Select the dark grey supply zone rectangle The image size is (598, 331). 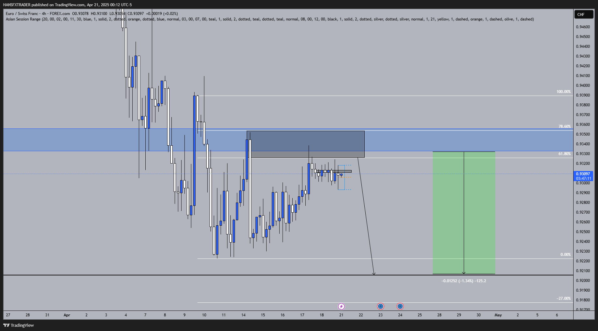305,144
